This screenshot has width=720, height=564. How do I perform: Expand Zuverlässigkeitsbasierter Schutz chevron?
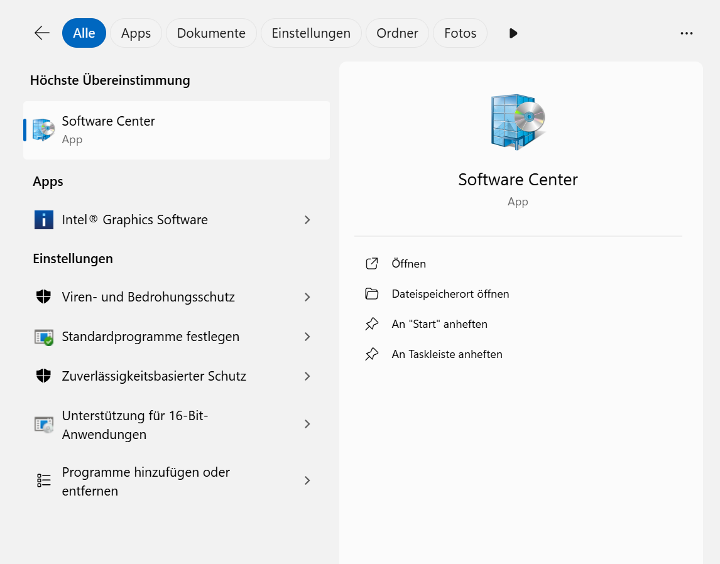307,376
